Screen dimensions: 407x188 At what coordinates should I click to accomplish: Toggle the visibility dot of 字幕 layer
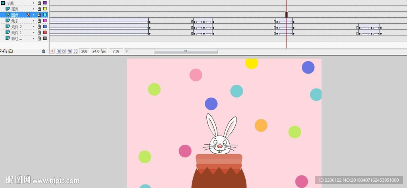click(33, 3)
